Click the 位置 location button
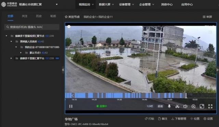 195,119
